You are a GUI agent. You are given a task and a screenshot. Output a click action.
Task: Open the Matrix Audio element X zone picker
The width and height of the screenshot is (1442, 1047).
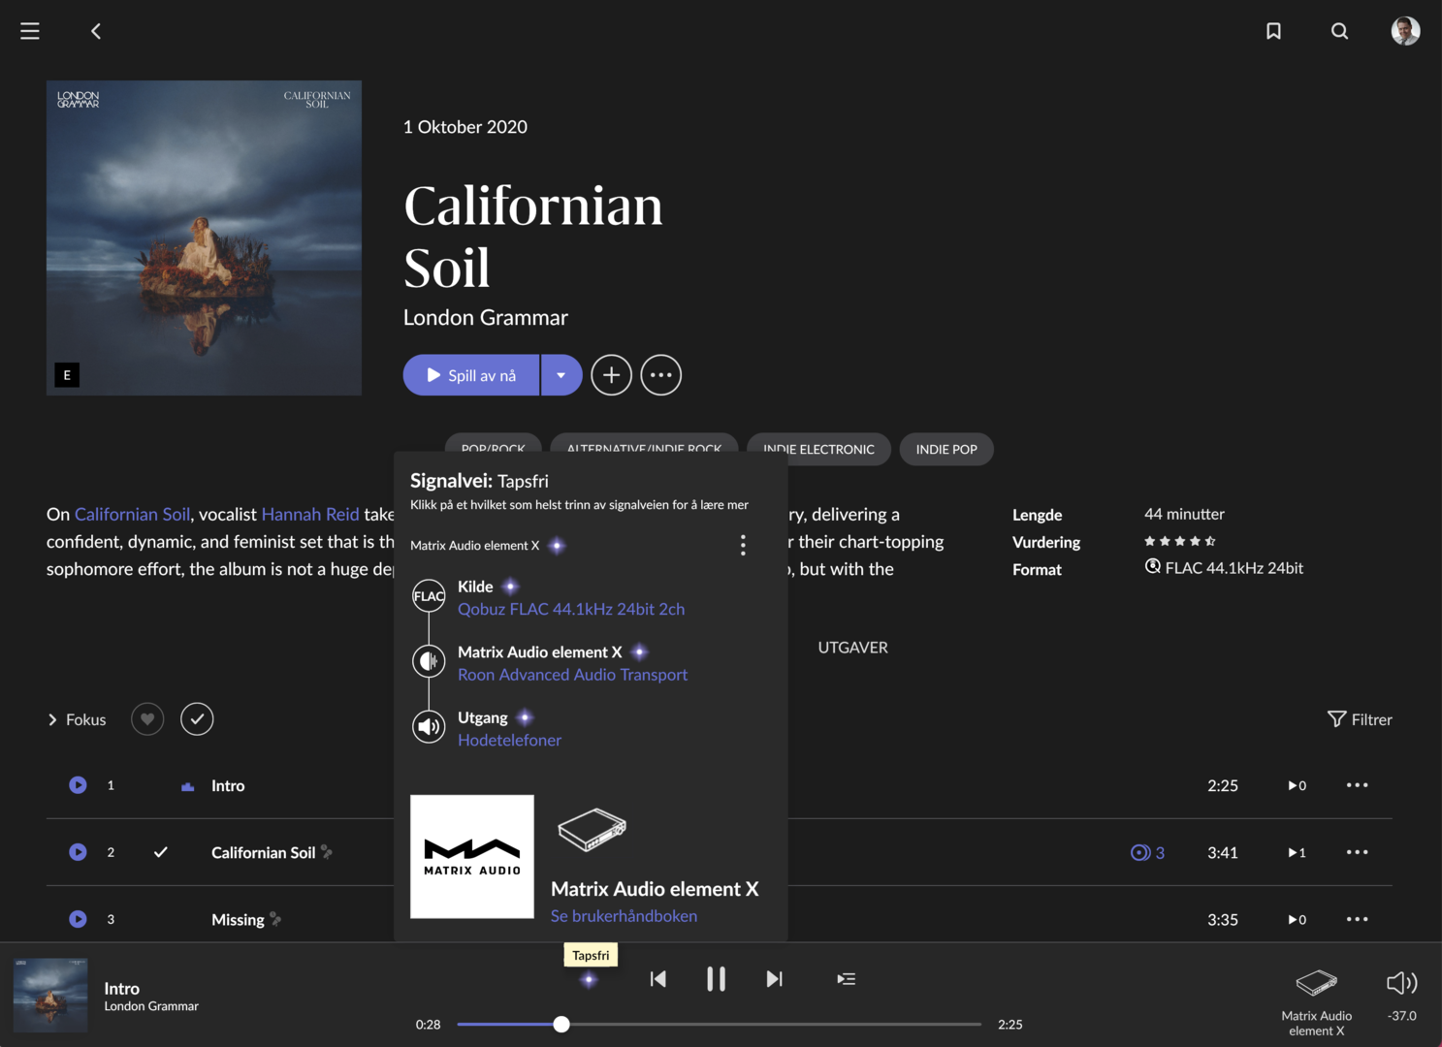coord(1316,1002)
